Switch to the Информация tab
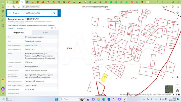The image size is (181, 102). pyautogui.click(x=19, y=32)
